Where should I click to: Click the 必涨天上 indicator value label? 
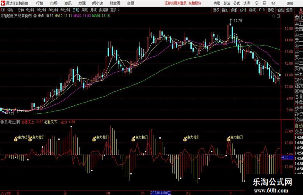32,122
